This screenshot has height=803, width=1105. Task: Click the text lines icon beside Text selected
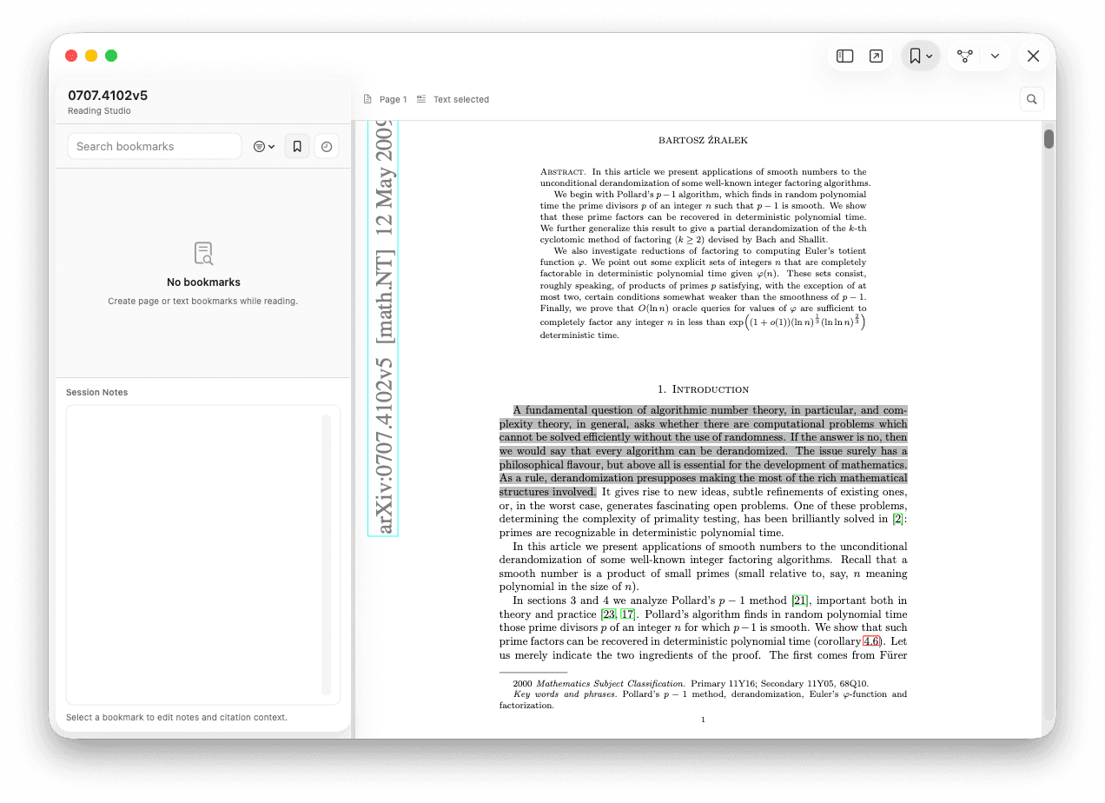coord(421,99)
